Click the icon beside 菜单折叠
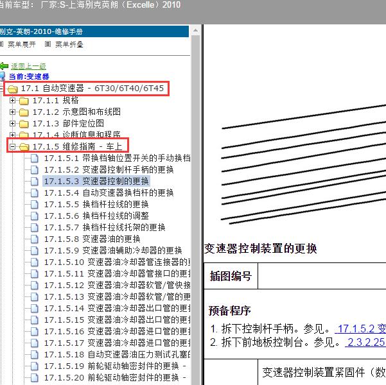Image resolution: width=386 pixels, height=385 pixels. point(48,44)
